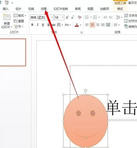Open the 插入 ribbon tab
137x148 pixels.
coord(6,9)
